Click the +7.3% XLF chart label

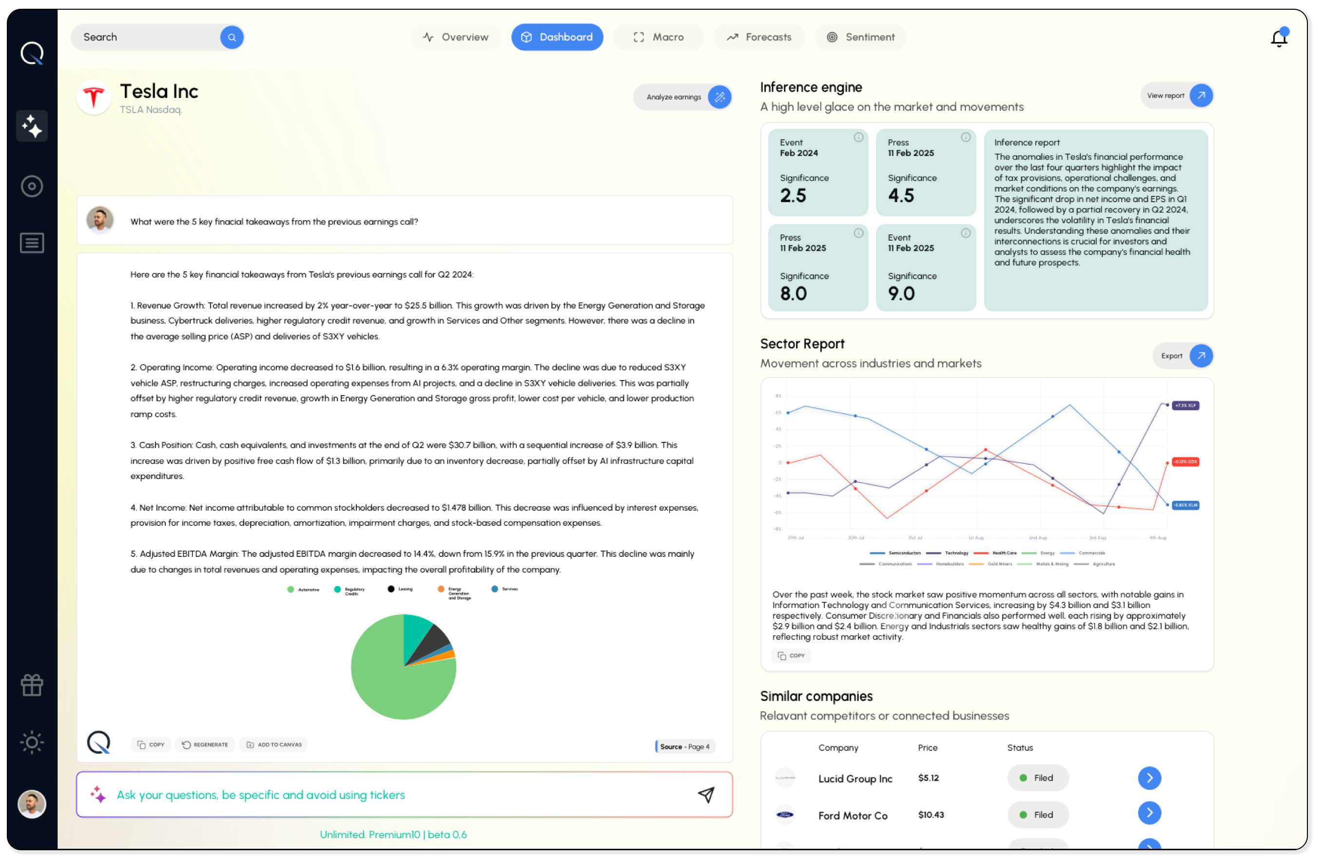1186,405
